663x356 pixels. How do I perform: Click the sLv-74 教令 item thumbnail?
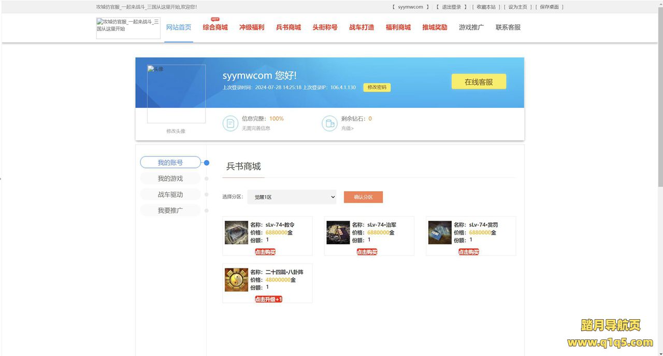coord(236,233)
